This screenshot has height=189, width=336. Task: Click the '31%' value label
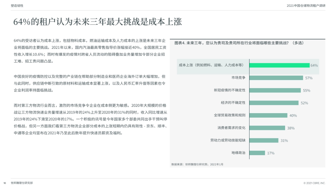[284, 140]
